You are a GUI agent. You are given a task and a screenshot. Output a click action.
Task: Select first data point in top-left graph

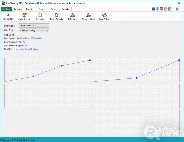(x=33, y=76)
